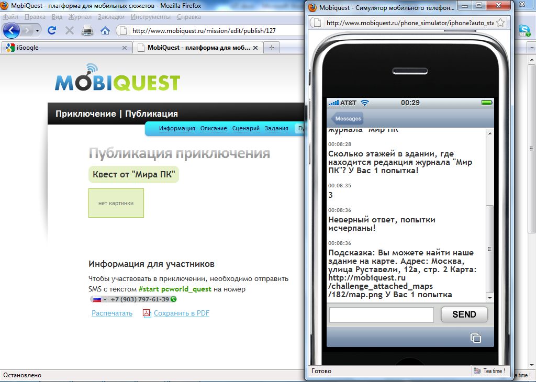Expand the country flag dropdown by the phone number
The image size is (536, 382).
[x=98, y=299]
